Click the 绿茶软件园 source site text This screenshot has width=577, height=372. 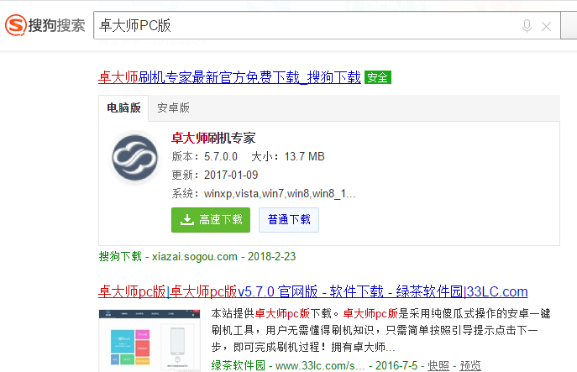pos(238,365)
